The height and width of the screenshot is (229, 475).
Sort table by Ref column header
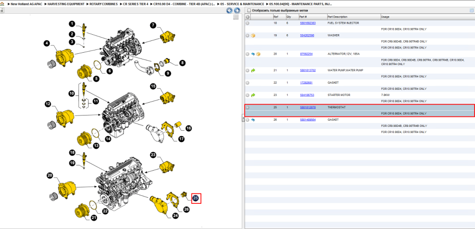275,17
